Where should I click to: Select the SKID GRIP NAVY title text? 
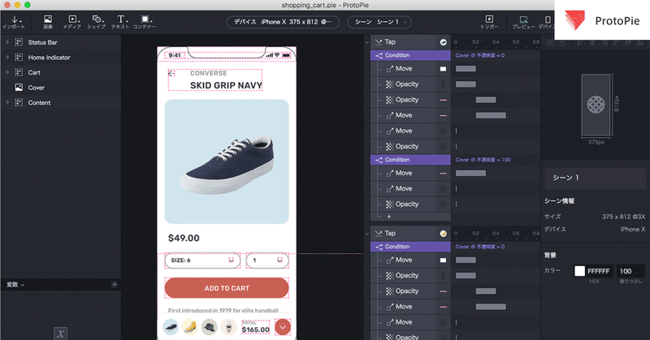[x=226, y=85]
